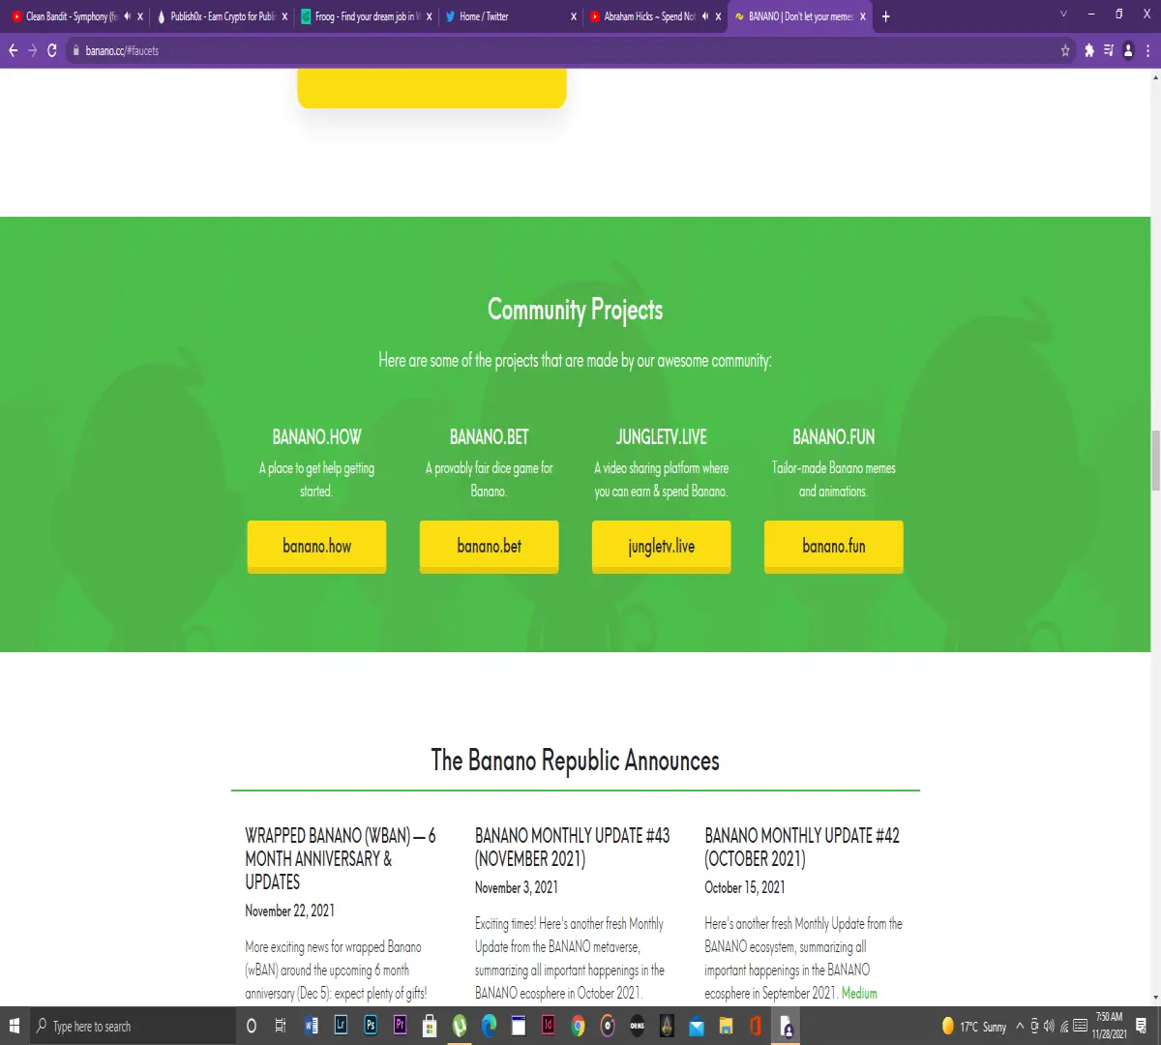Click the date October 15, 2021
Viewport: 1161px width, 1045px height.
pos(745,887)
